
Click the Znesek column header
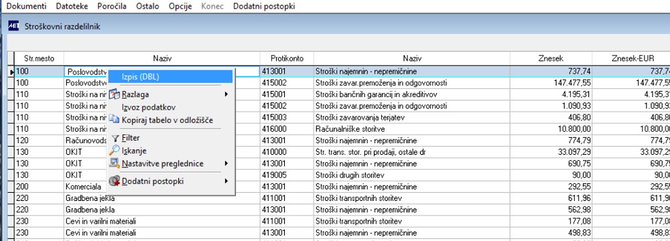[551, 58]
